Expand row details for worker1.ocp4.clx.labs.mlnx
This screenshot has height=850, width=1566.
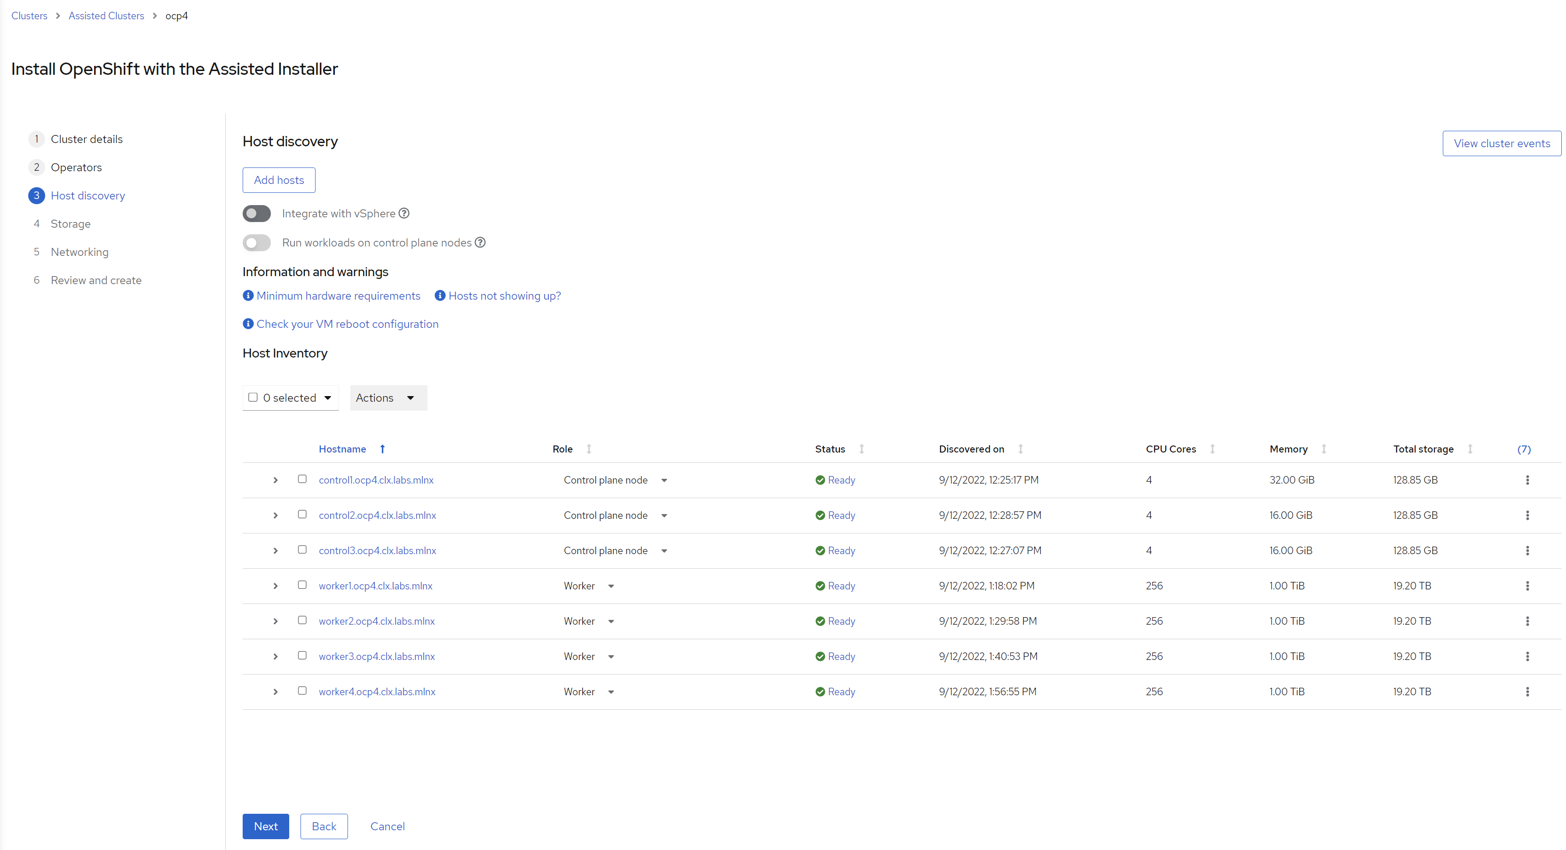[x=276, y=586]
